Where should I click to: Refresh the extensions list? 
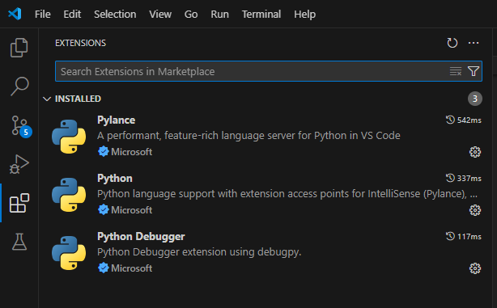(452, 43)
